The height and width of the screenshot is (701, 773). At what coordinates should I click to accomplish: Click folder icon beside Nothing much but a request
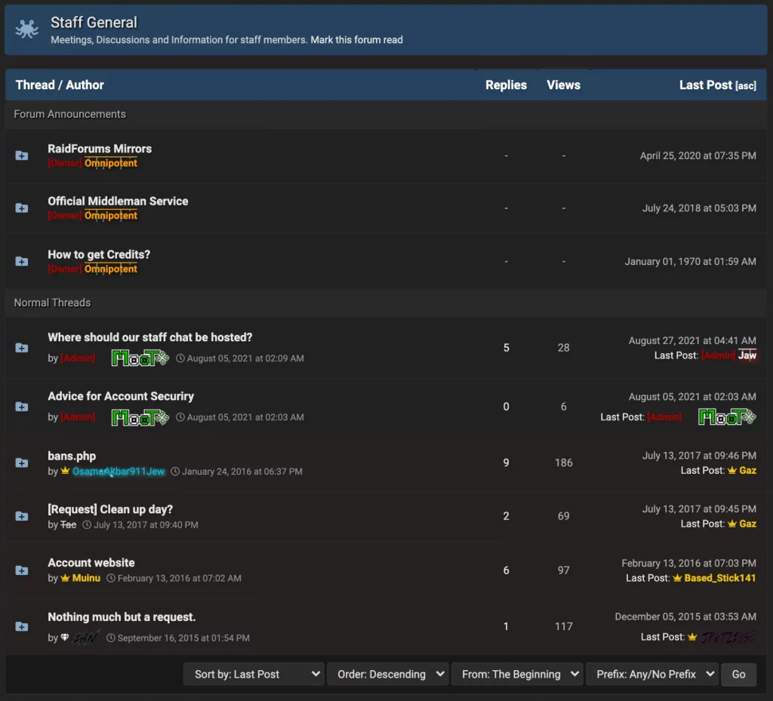click(x=22, y=626)
